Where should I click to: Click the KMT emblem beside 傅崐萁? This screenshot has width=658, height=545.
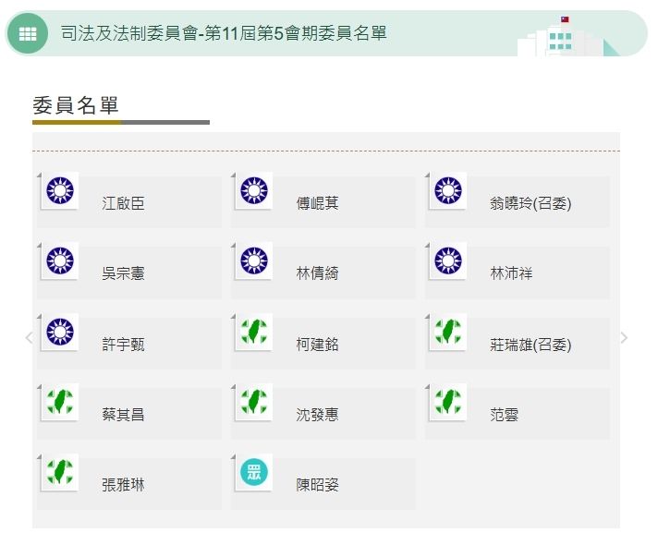(x=254, y=191)
